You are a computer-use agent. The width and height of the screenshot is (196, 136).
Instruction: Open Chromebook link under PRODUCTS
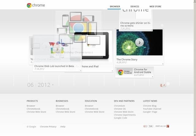pos(33,109)
